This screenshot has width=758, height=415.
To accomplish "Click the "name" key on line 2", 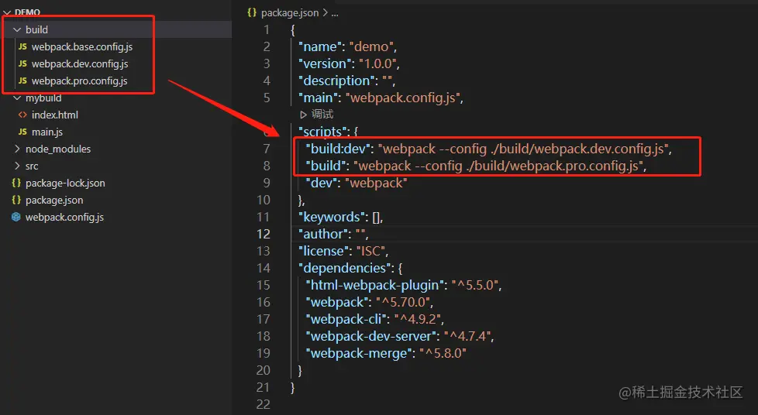I will click(x=319, y=47).
